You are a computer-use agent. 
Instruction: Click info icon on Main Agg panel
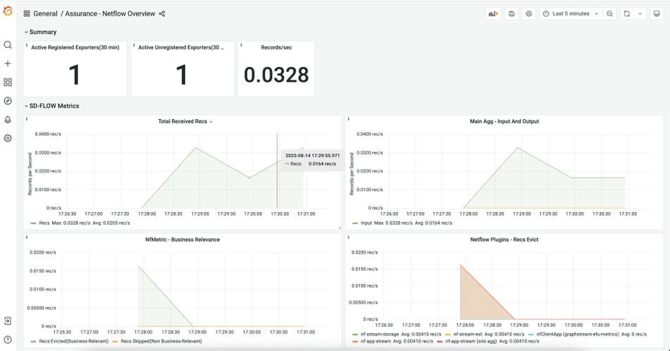[x=348, y=118]
